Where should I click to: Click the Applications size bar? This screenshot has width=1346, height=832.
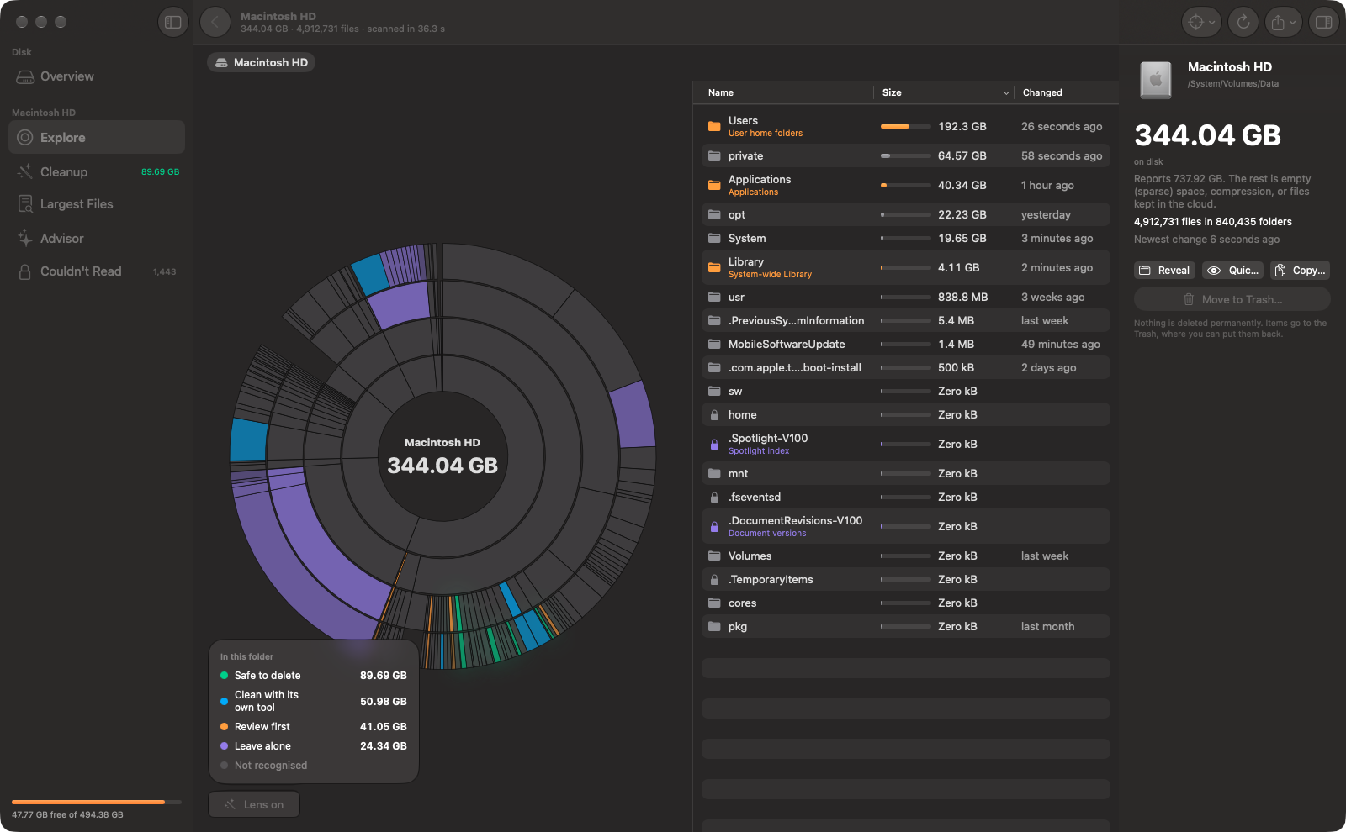click(x=906, y=185)
